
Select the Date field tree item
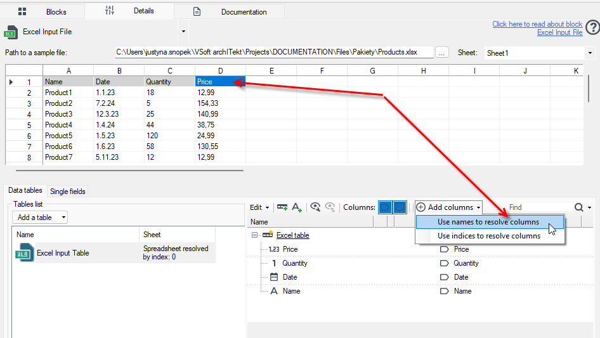click(x=290, y=277)
